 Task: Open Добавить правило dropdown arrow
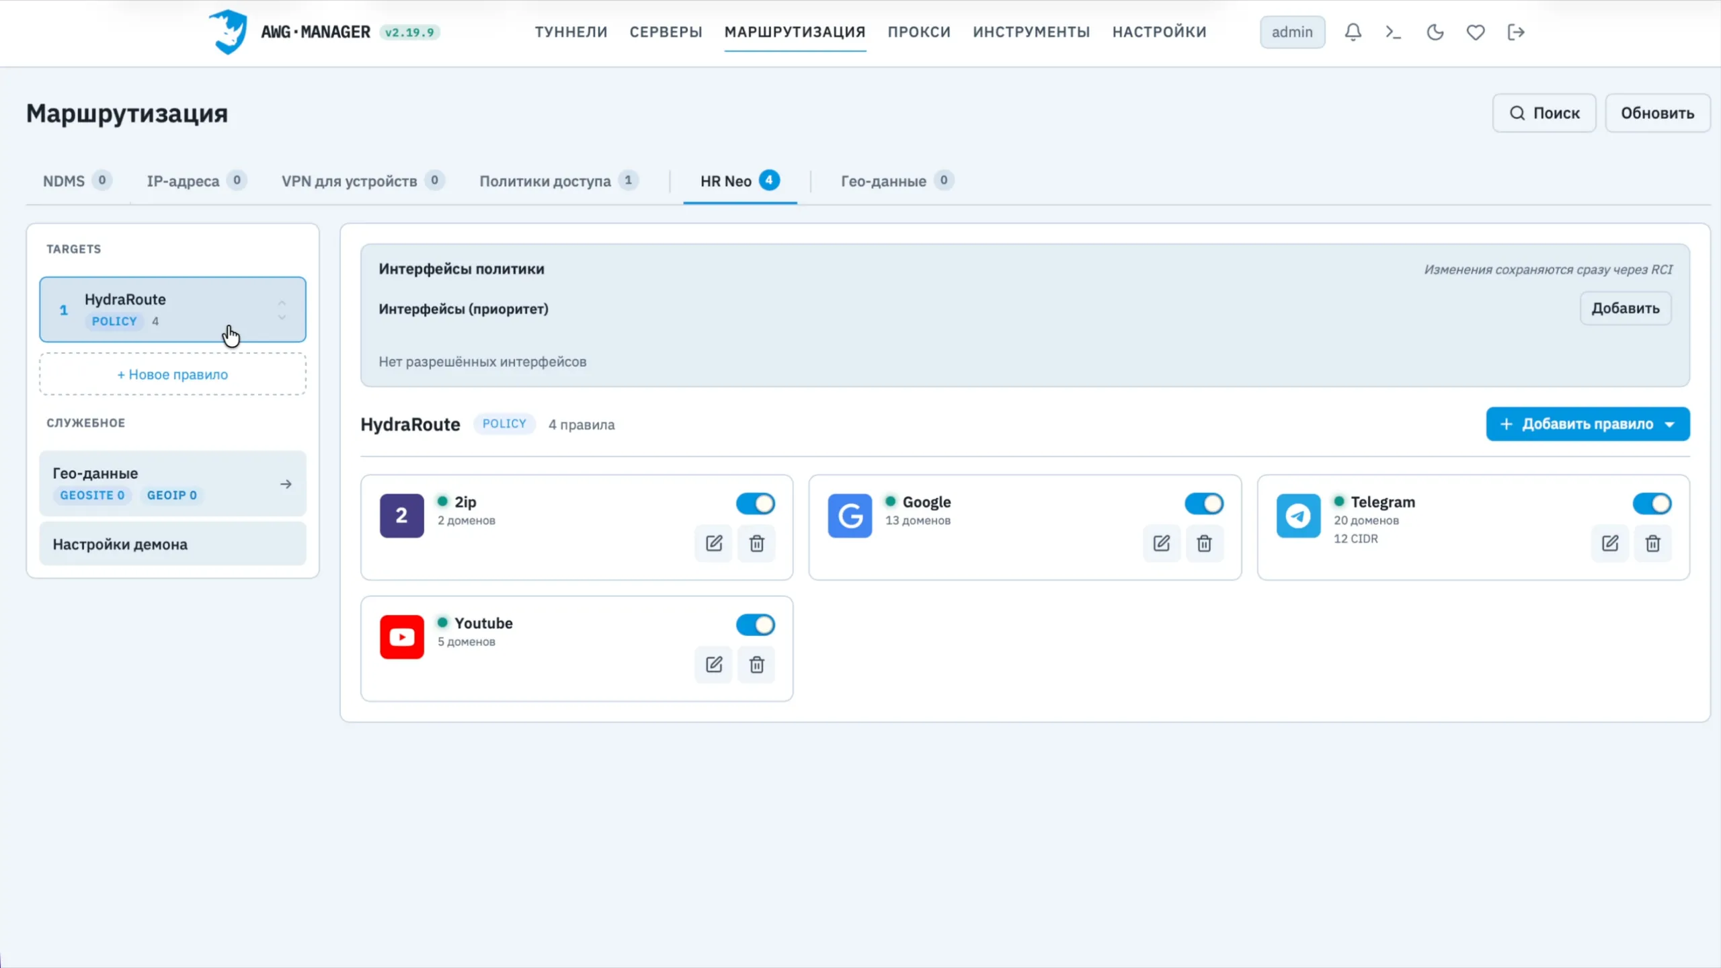pyautogui.click(x=1669, y=424)
